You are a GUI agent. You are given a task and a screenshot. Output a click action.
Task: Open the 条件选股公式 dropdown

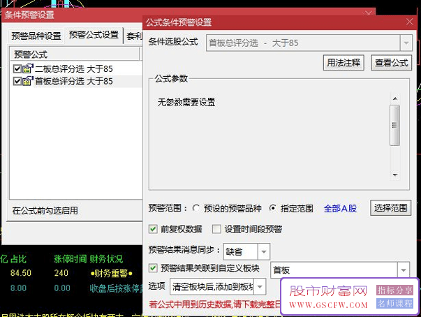[x=406, y=43]
